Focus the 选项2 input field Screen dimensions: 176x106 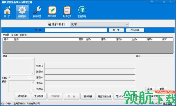pyautogui.click(x=89, y=72)
